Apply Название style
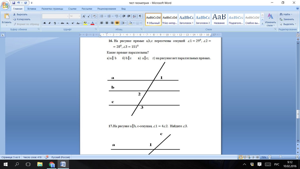300x169 pixels. [x=219, y=19]
